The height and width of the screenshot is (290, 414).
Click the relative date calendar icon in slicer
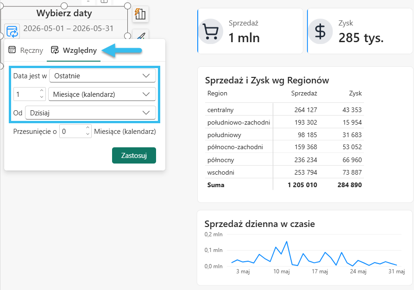[12, 32]
